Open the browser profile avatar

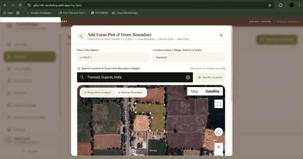click(292, 5)
